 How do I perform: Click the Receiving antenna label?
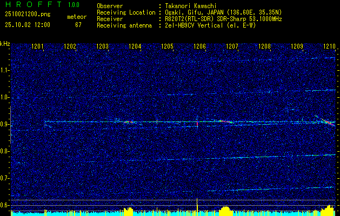[x=124, y=25]
